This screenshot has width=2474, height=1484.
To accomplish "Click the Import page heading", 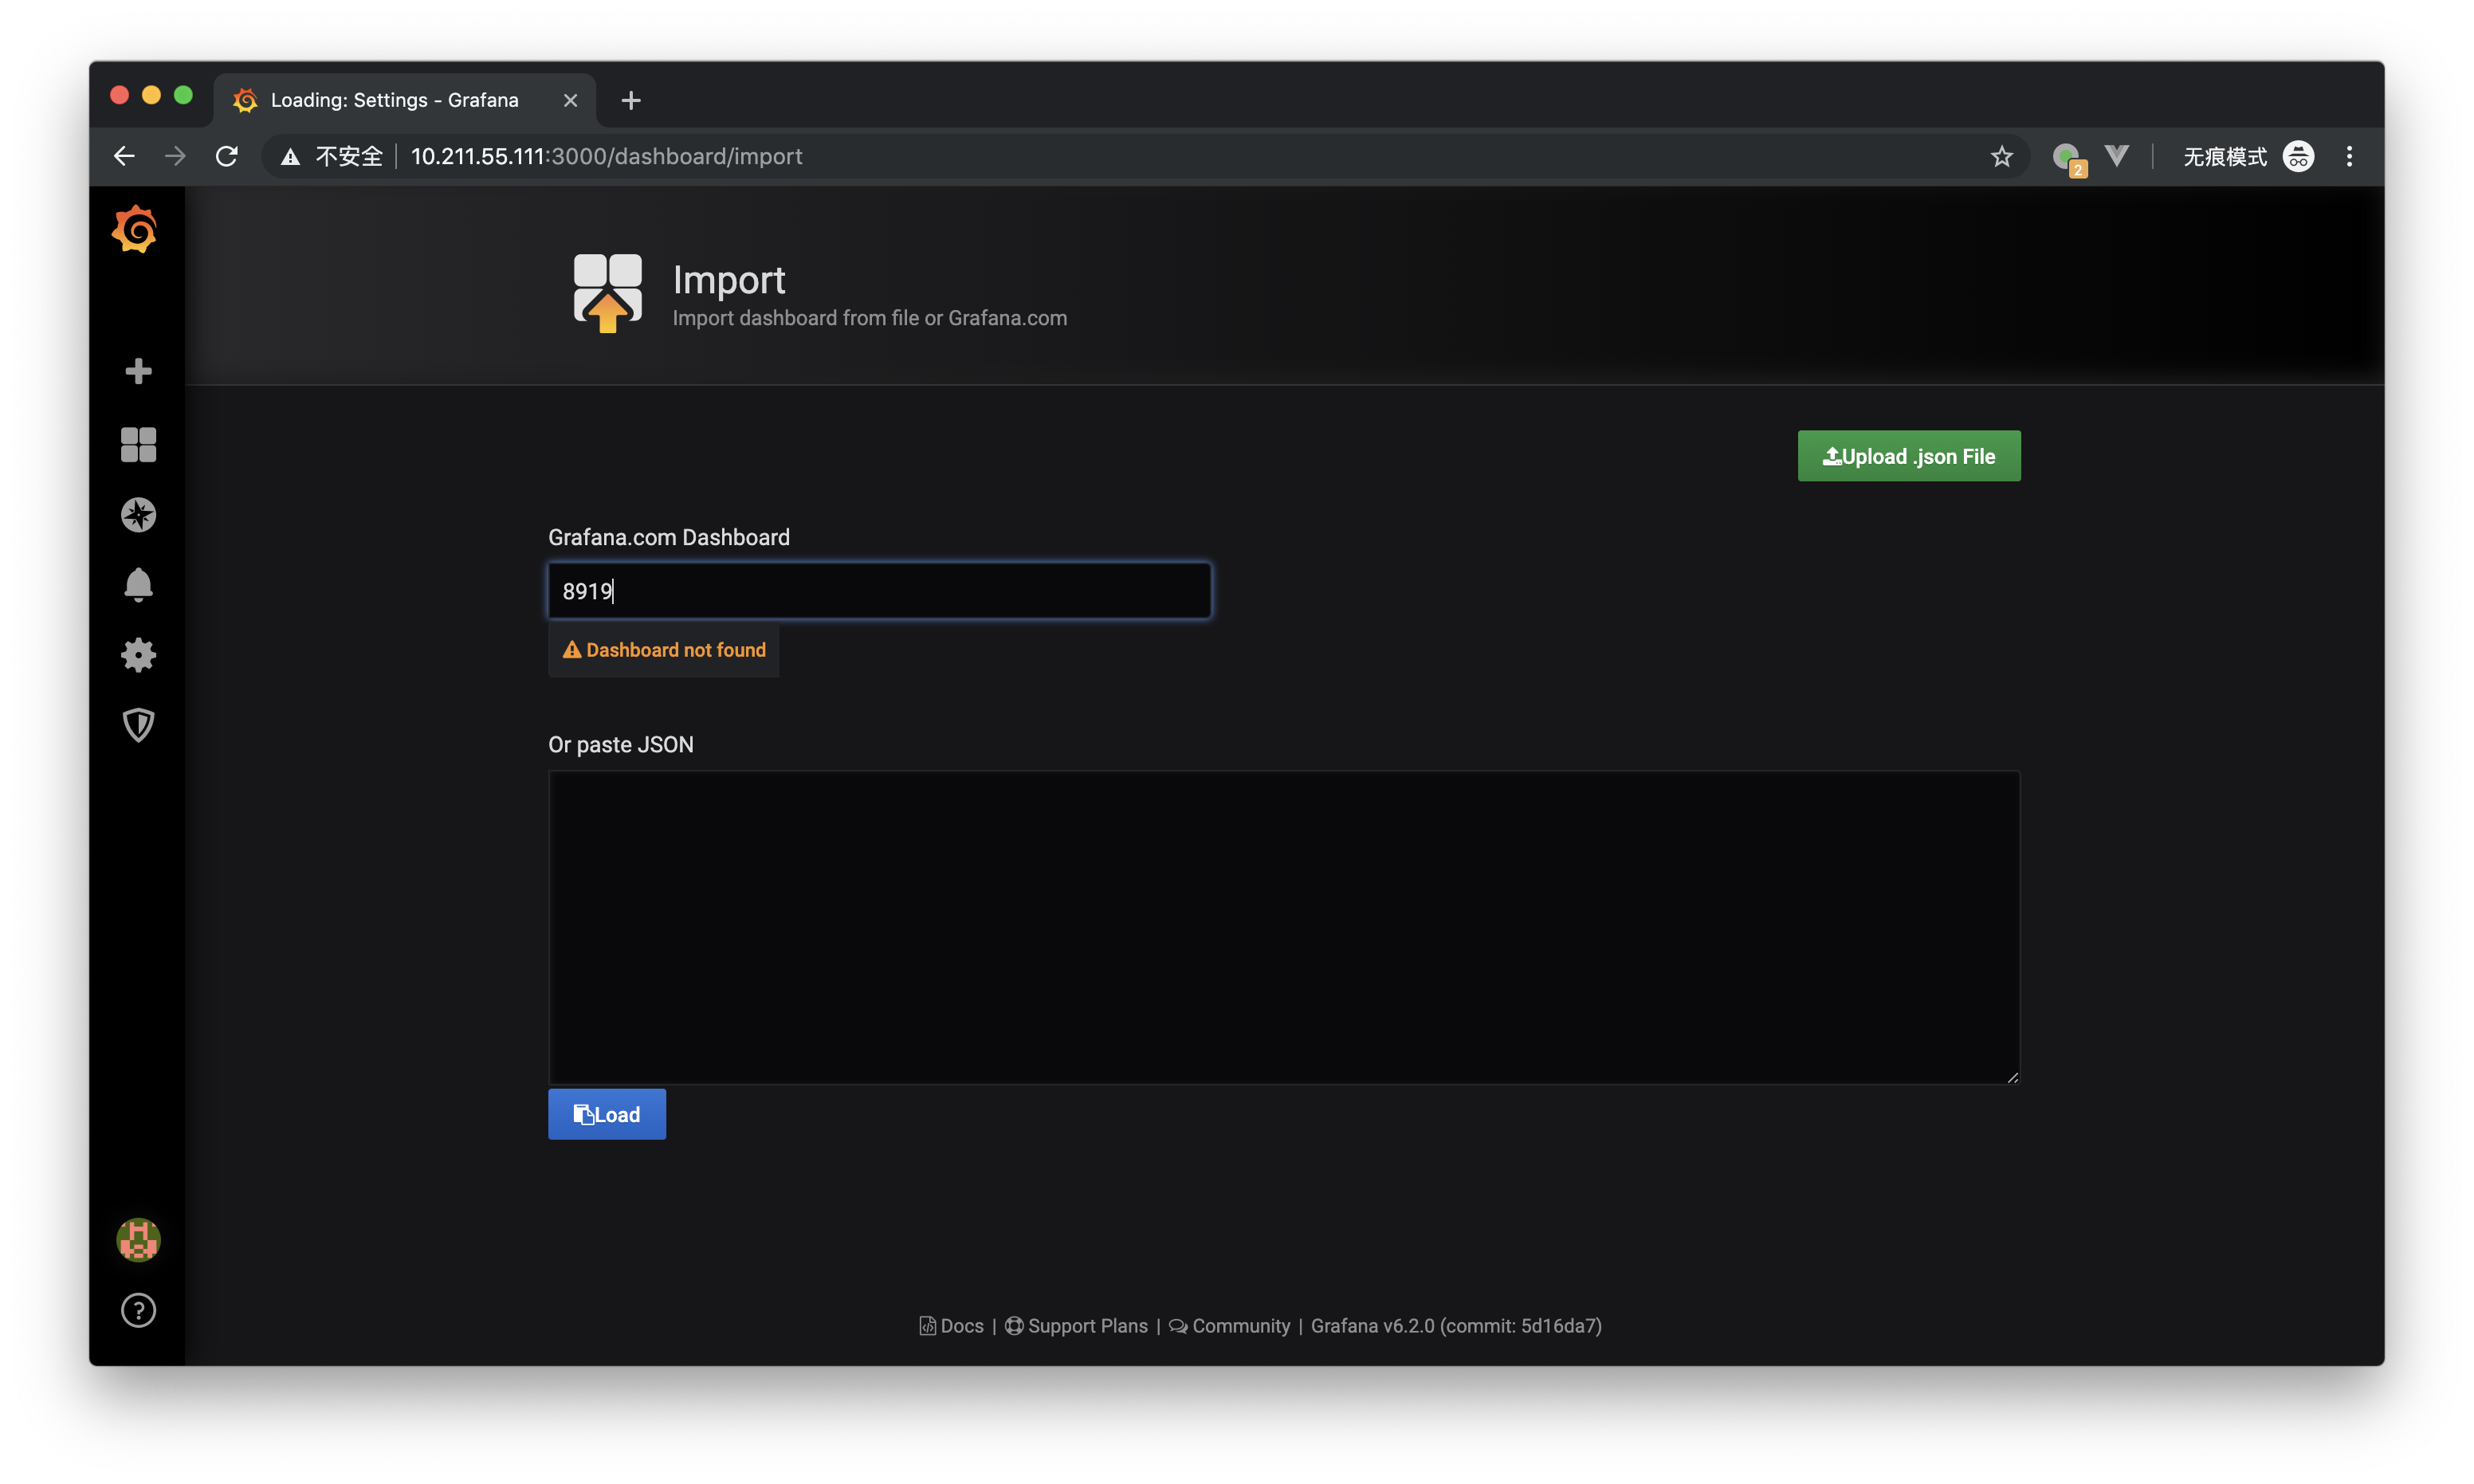I will (x=729, y=280).
